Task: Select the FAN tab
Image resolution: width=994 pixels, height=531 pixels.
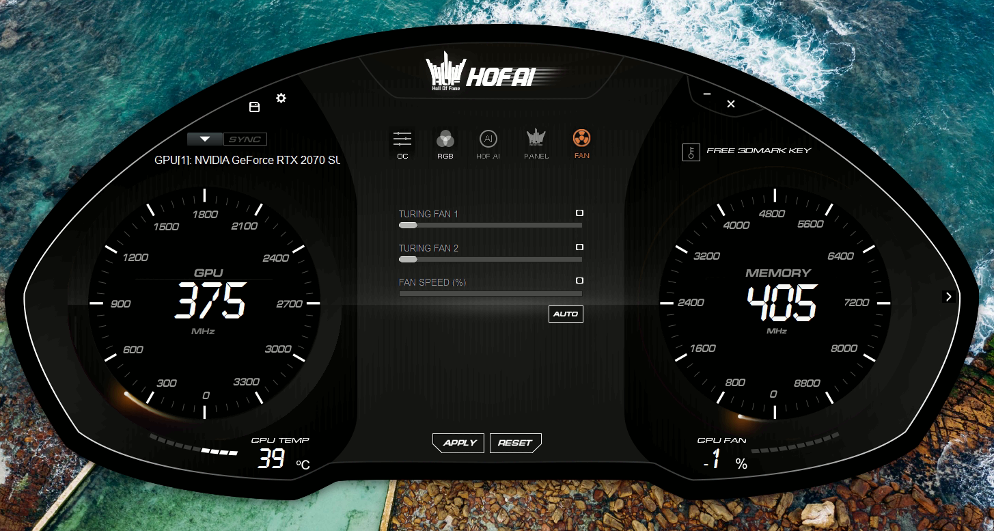Action: click(x=581, y=144)
